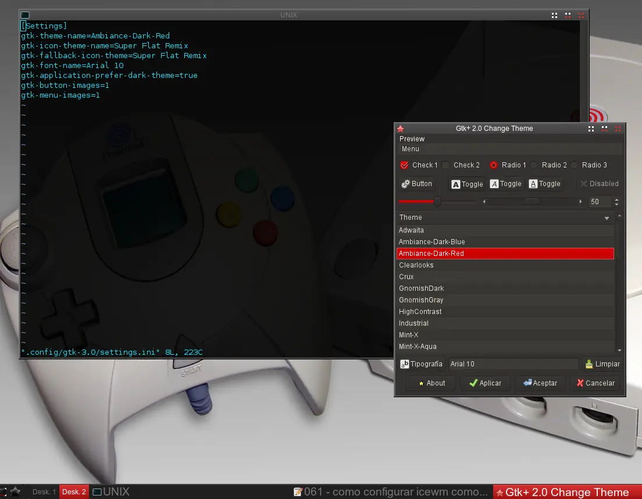This screenshot has height=499, width=642.
Task: Click the left arrow of the horizontal scrollbar
Action: pos(484,201)
